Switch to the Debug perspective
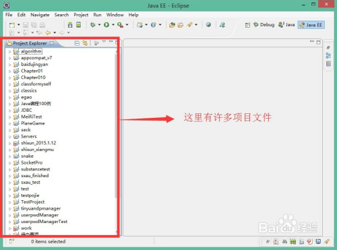This screenshot has width=337, height=250. click(x=264, y=25)
